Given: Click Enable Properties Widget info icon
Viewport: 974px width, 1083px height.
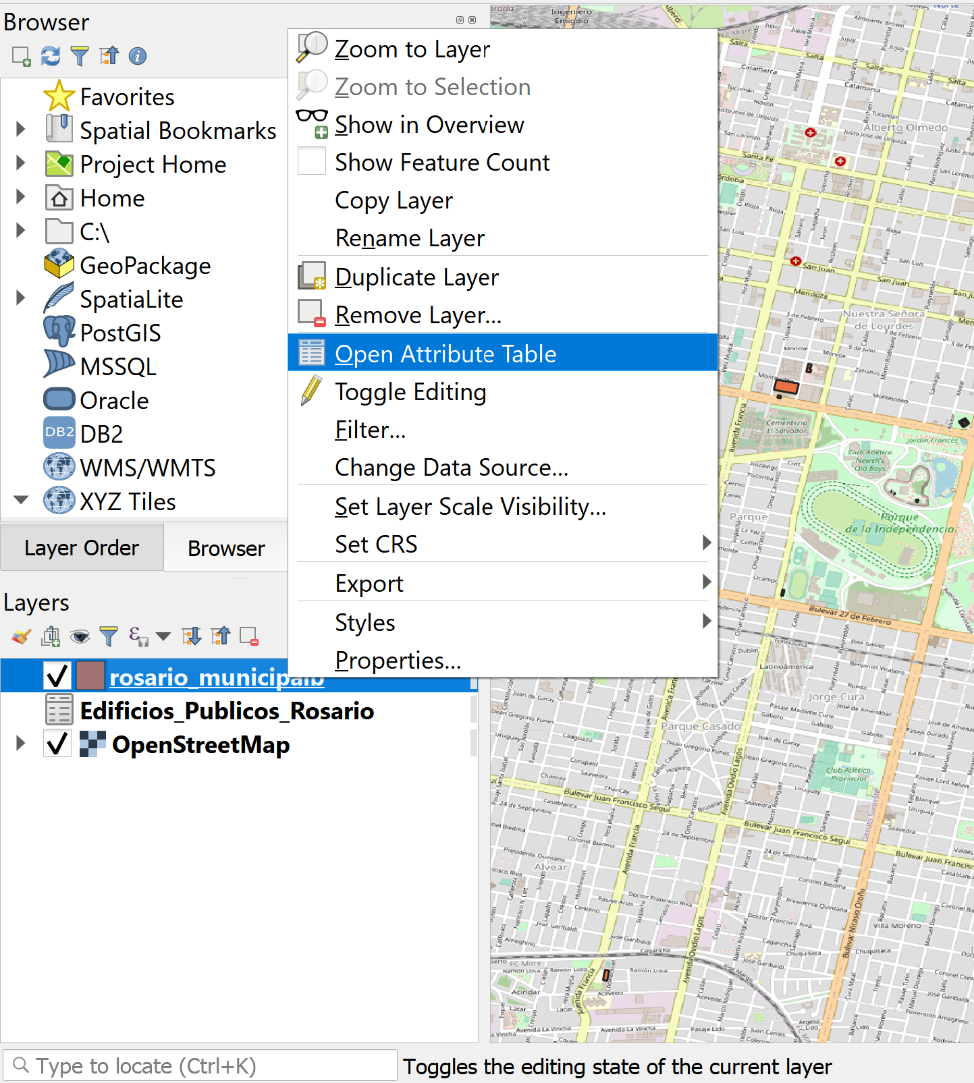Looking at the screenshot, I should tap(138, 56).
